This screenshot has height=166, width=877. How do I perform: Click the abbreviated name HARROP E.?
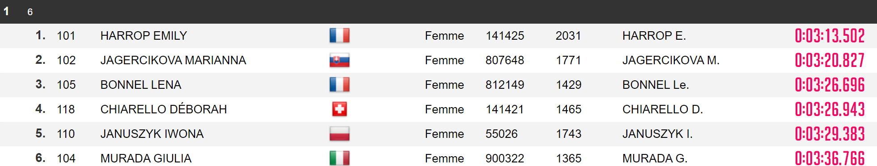654,36
